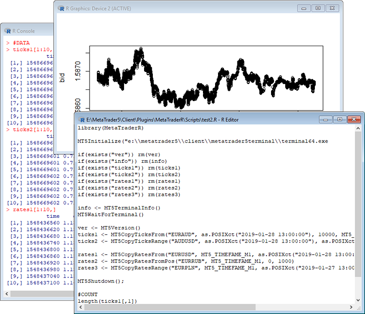Focus the R Console window title bar
The image size is (365, 314).
pyautogui.click(x=29, y=31)
